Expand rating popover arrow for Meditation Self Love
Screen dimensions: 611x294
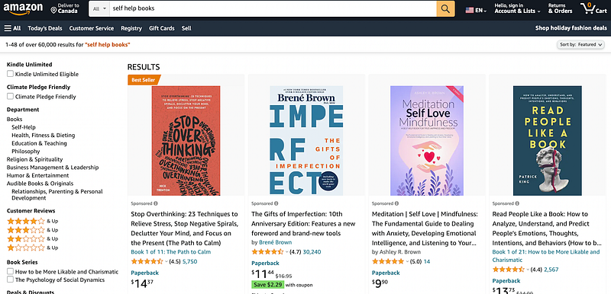[x=407, y=262]
